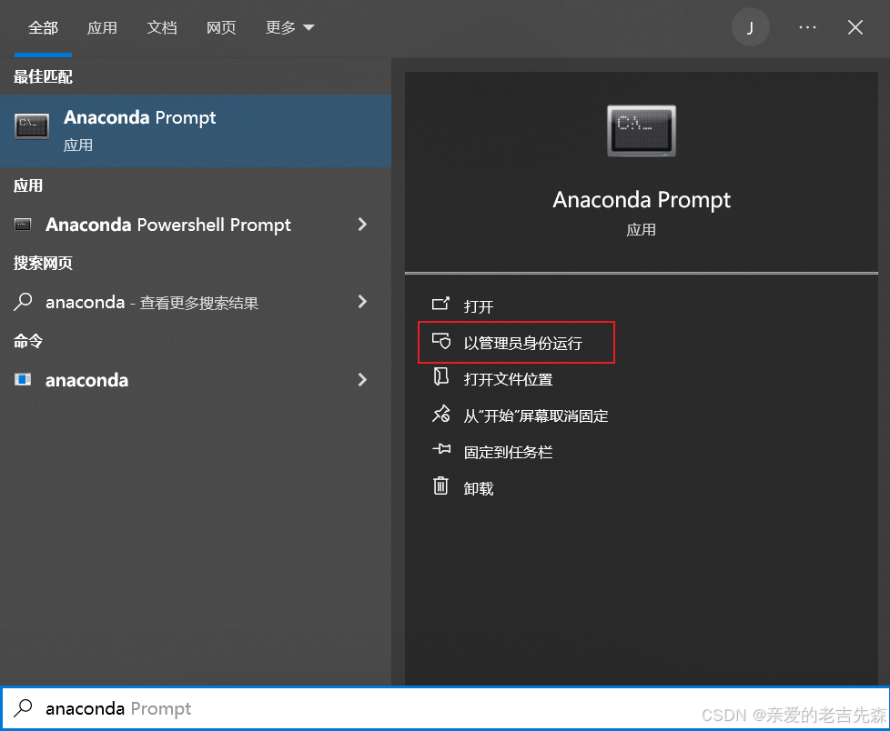Click the pin icon for taskbar
Image resolution: width=890 pixels, height=731 pixels.
pyautogui.click(x=441, y=450)
